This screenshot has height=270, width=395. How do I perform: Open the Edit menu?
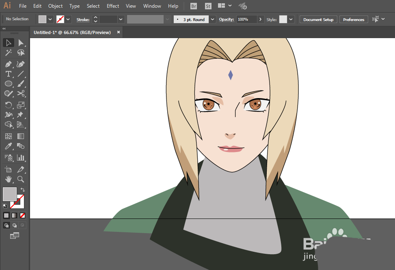(37, 6)
